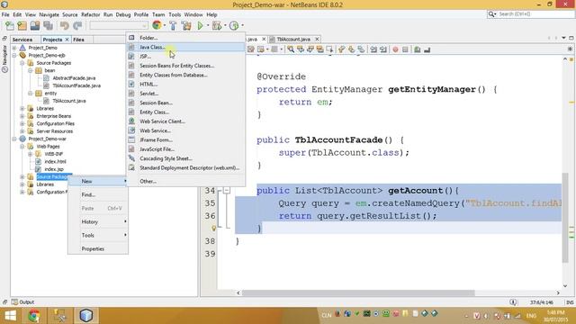Viewport: 576px width, 324px height.
Task: Expand the Enterprise Beans node
Action: tap(22, 116)
